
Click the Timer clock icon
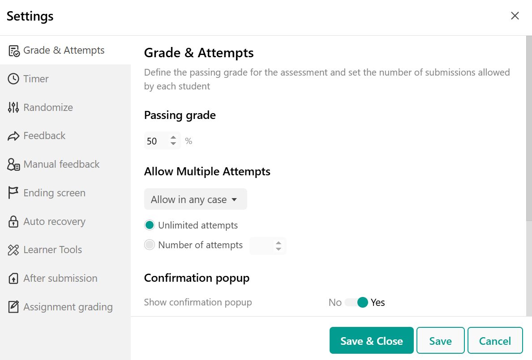[x=13, y=79]
